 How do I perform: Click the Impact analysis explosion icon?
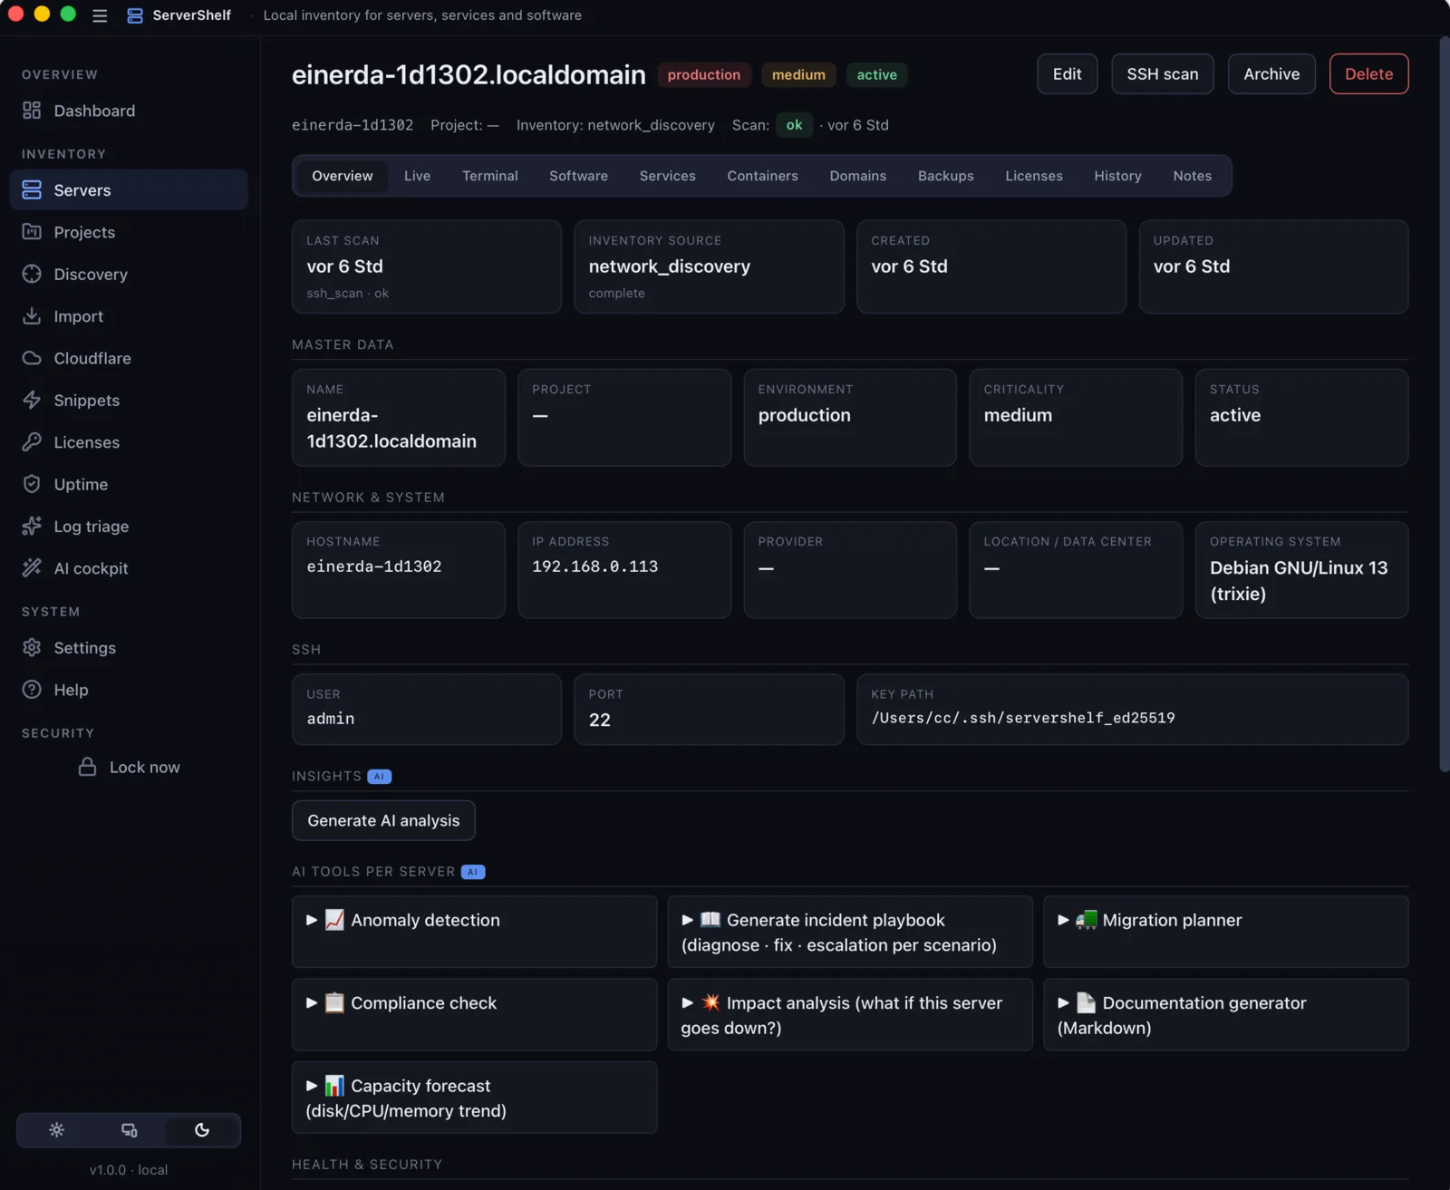(710, 1002)
